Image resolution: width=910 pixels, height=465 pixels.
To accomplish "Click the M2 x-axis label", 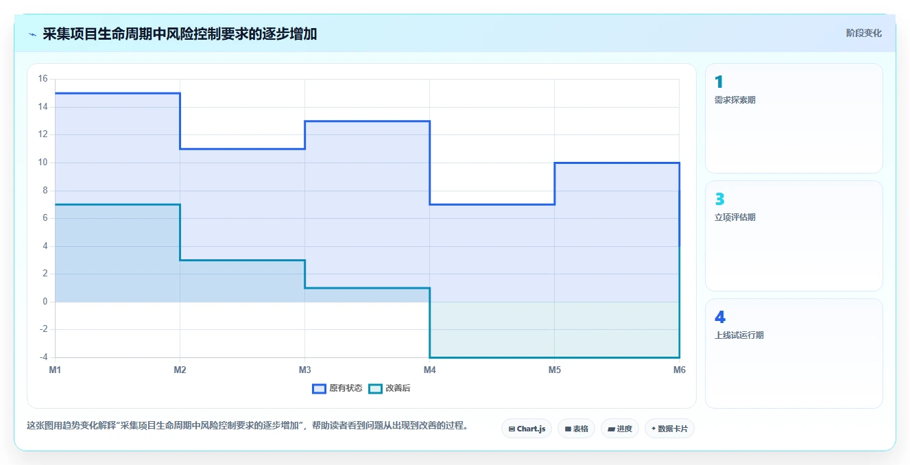I will (x=180, y=370).
